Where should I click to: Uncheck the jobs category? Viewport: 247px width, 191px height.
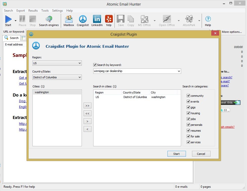(188, 119)
